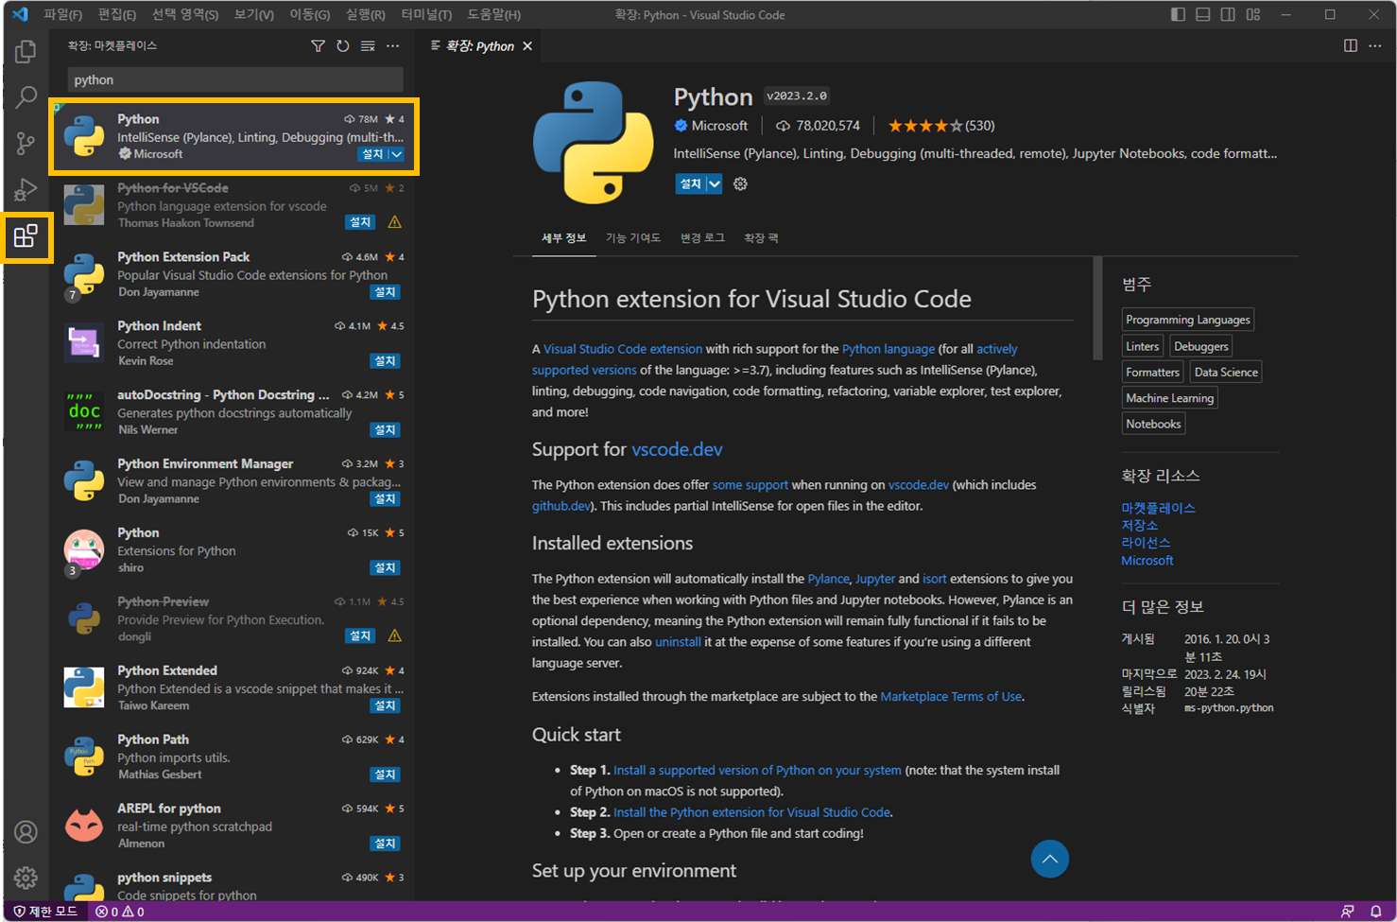Clear extensions search results icon
Screen dimensions: 1397x922
(368, 46)
